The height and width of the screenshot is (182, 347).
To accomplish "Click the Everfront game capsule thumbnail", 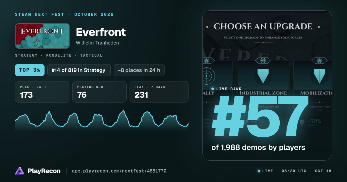I will pyautogui.click(x=43, y=36).
